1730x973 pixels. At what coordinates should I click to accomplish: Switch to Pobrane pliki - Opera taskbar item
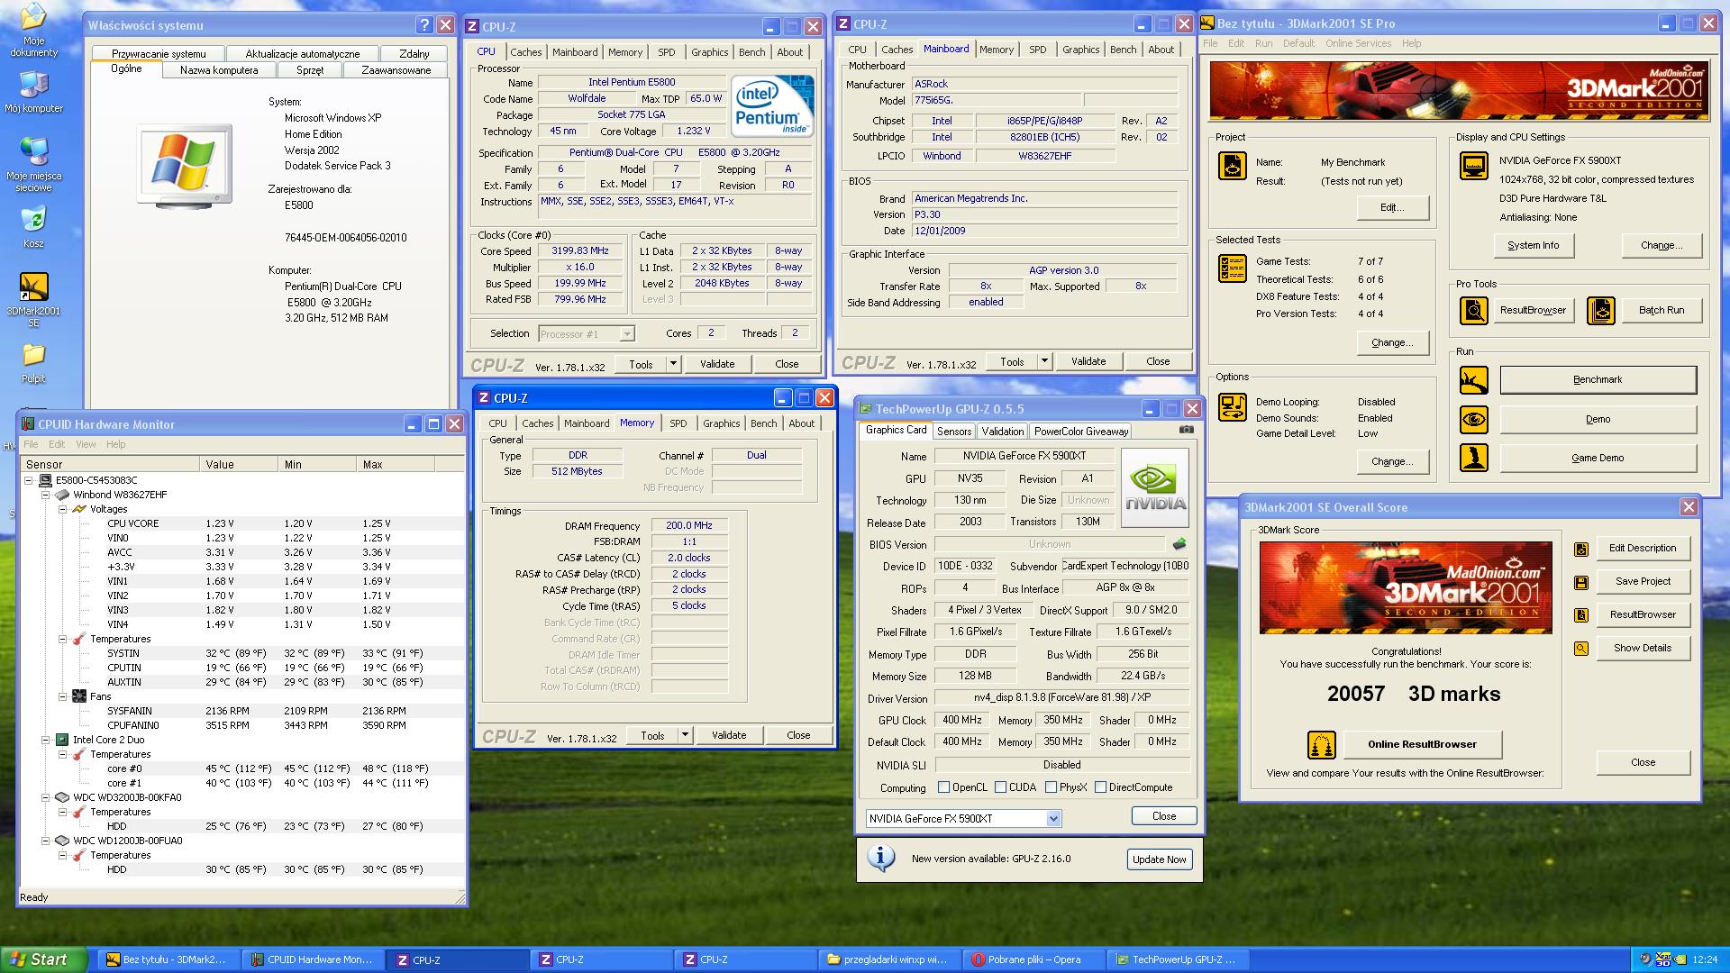[1033, 959]
